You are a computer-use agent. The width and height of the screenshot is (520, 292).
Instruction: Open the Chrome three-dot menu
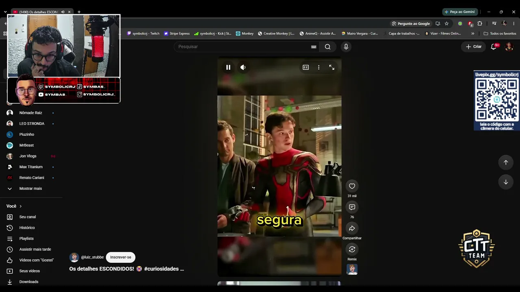[x=514, y=24]
